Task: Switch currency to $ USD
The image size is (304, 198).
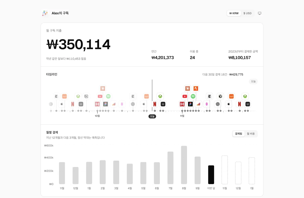Action: (x=248, y=13)
